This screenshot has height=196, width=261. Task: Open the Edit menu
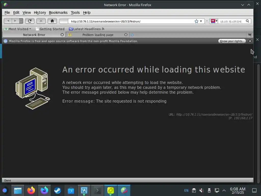point(16,13)
